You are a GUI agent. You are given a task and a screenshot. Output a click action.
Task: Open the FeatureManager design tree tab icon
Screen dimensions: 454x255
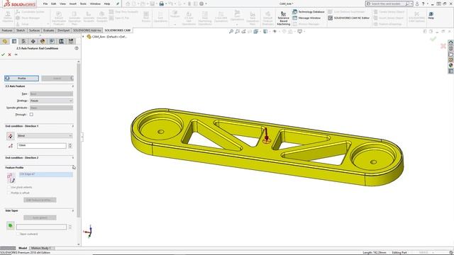pos(5,41)
